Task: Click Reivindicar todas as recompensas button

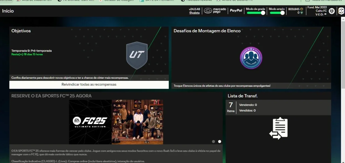Action: tap(89, 85)
